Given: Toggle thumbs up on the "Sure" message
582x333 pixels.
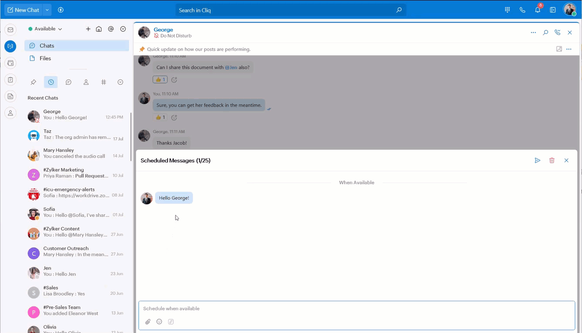Looking at the screenshot, I should point(160,117).
